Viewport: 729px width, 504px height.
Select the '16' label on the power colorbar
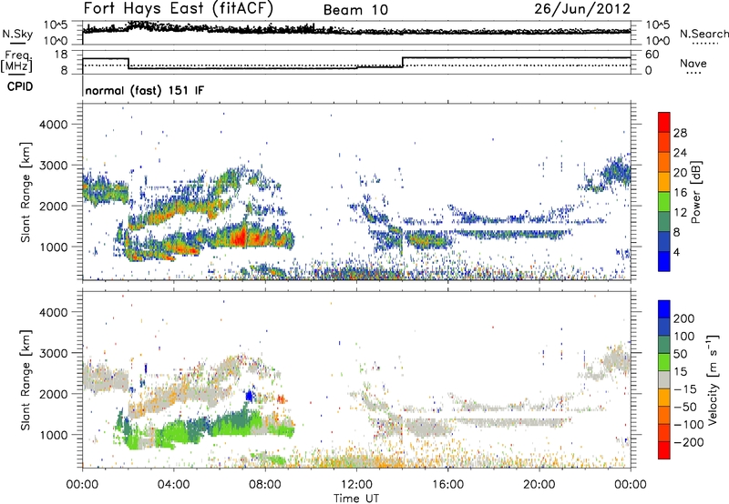pyautogui.click(x=680, y=193)
